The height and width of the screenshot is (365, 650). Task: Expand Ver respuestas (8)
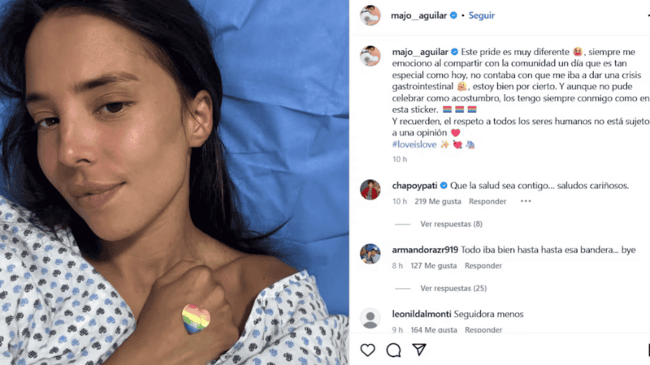[451, 224]
